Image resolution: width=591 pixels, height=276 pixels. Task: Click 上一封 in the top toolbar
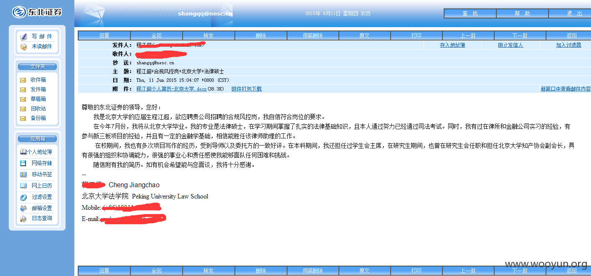[468, 35]
